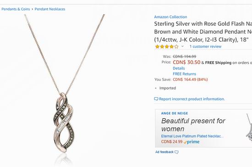This screenshot has width=252, height=167.
Task: Open shipping Details link
Action: 179,68
